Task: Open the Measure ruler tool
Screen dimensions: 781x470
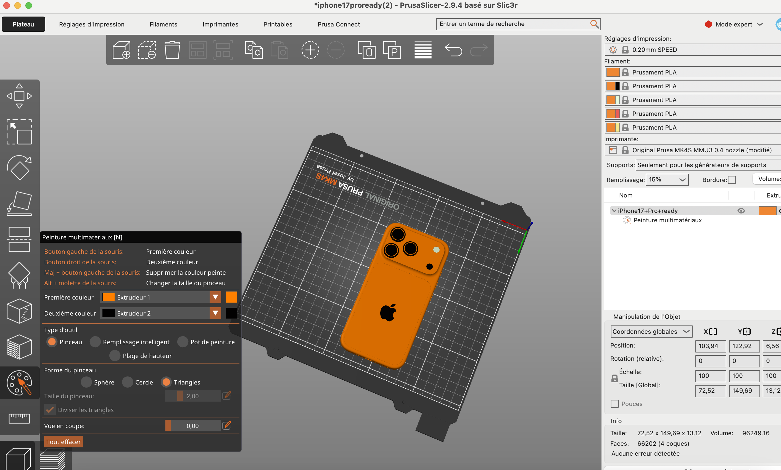Action: coord(19,418)
